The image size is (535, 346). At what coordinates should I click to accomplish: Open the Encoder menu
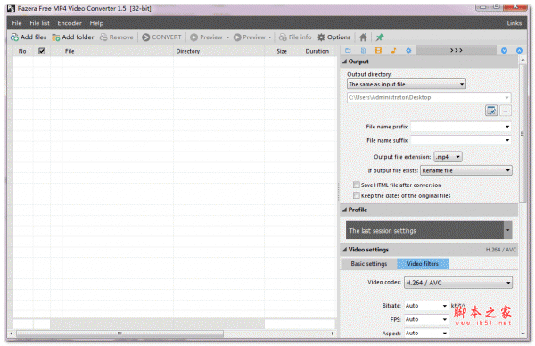[x=70, y=23]
